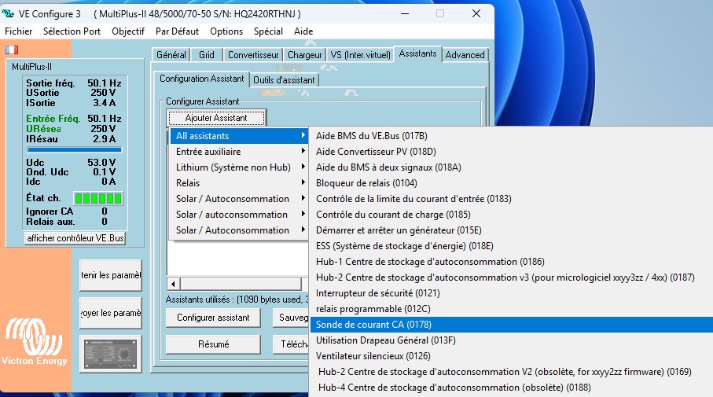The image size is (713, 397).
Task: Switch to the Grid tab
Action: [207, 55]
